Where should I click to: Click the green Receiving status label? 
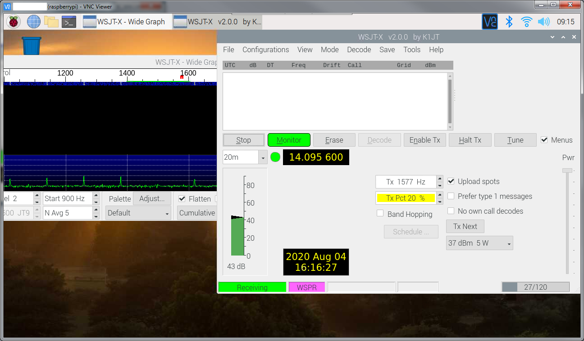coord(252,287)
